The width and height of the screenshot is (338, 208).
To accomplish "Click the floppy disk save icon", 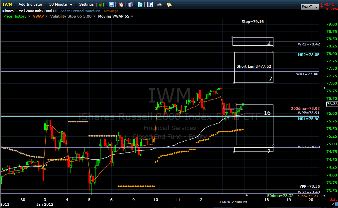I will (x=111, y=5).
